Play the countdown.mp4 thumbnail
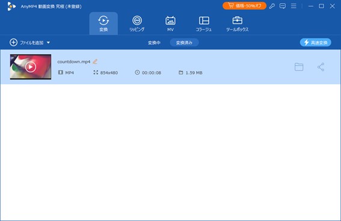This screenshot has height=221, width=341. pyautogui.click(x=31, y=67)
